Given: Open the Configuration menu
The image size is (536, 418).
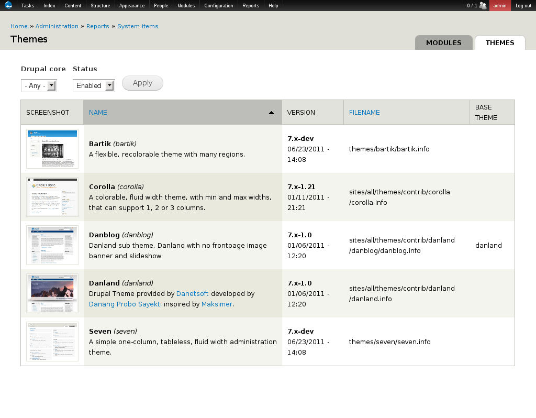Looking at the screenshot, I should pos(218,5).
